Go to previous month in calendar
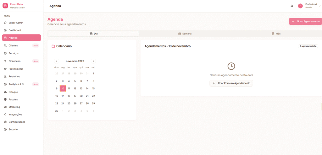Screen dimensions: 322x155 (x=57, y=61)
